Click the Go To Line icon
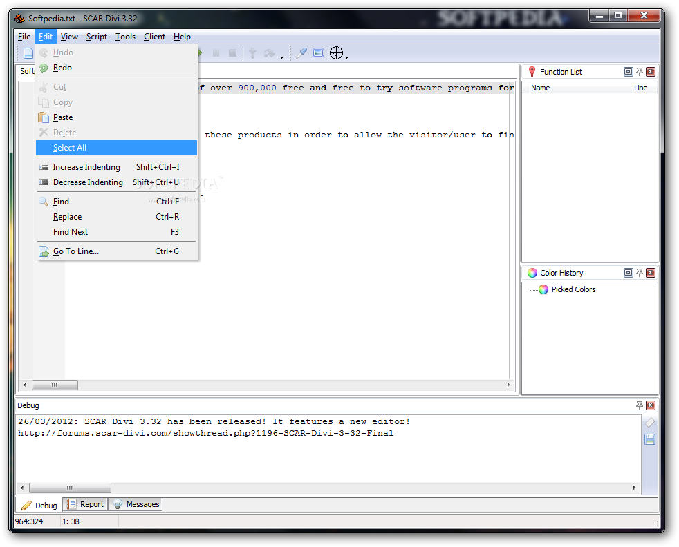This screenshot has width=679, height=547. pyautogui.click(x=44, y=251)
